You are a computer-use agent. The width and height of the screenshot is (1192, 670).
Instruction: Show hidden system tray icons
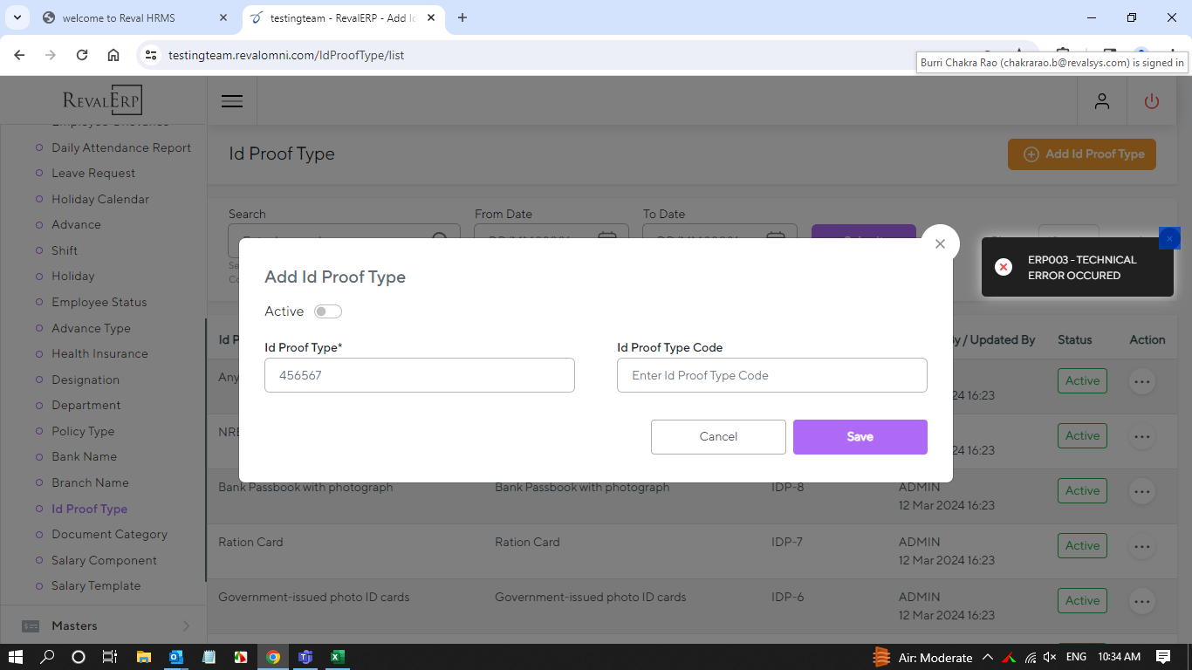988,657
